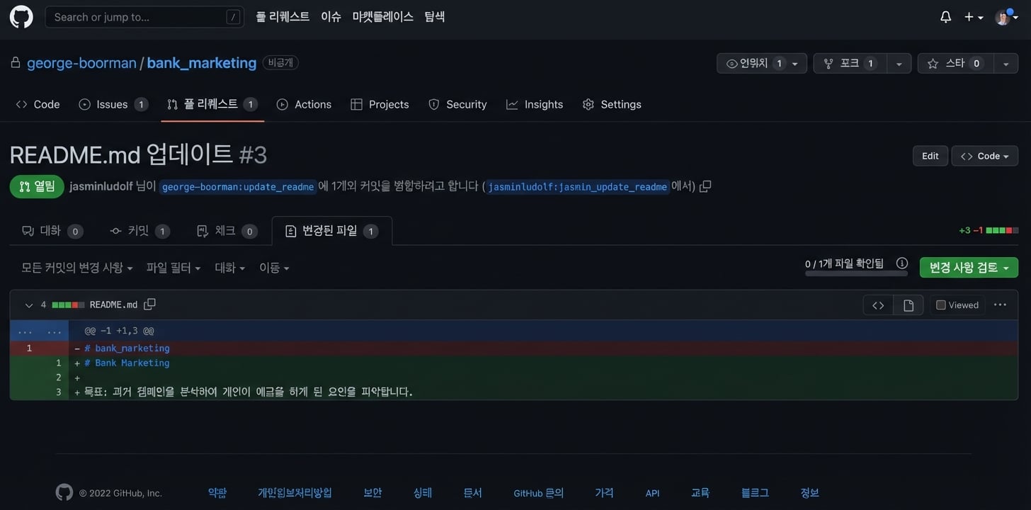Click README.md file name in diff header
The height and width of the screenshot is (510, 1031).
pyautogui.click(x=113, y=305)
